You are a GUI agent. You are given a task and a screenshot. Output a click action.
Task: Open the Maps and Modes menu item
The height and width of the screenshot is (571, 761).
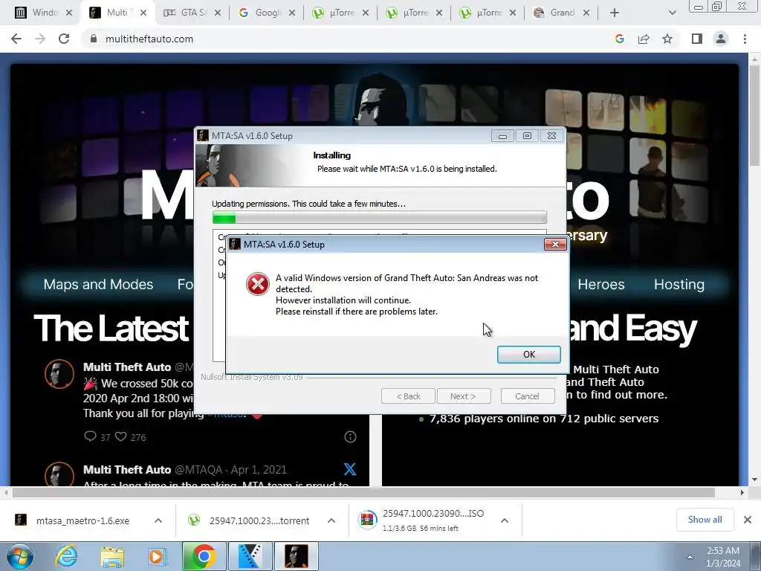pyautogui.click(x=98, y=285)
